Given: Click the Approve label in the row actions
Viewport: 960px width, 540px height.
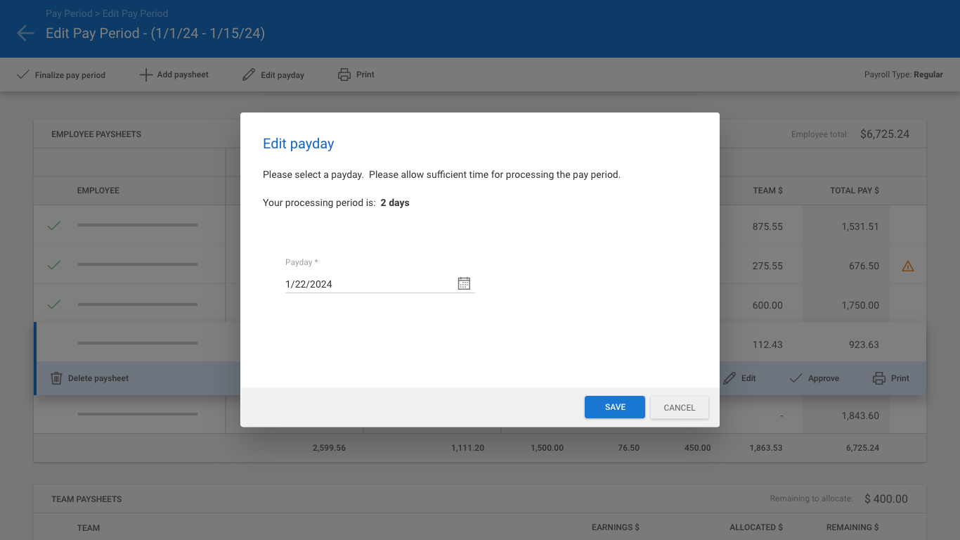Looking at the screenshot, I should [824, 378].
